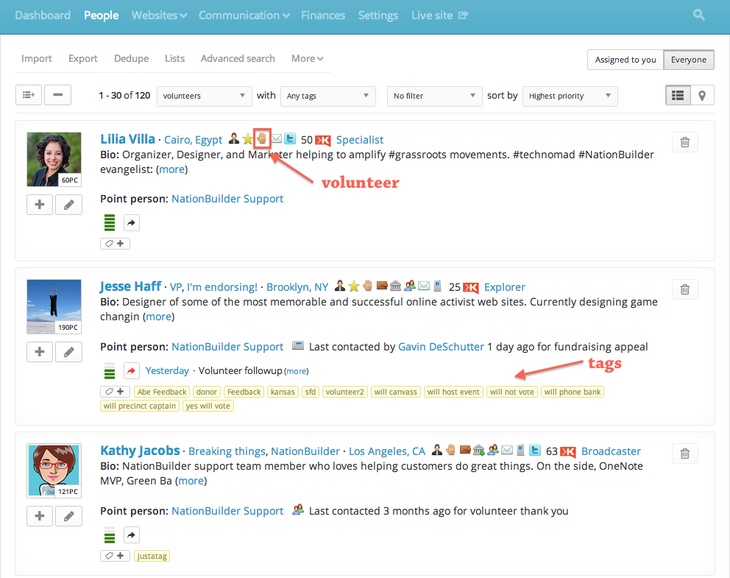The image size is (730, 578).
Task: Click Kathy Jacobs' avatar image
Action: [54, 470]
